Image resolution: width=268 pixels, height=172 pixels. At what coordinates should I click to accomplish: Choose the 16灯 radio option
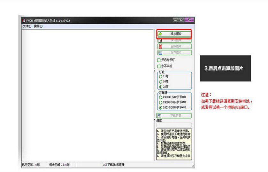(x=160, y=82)
